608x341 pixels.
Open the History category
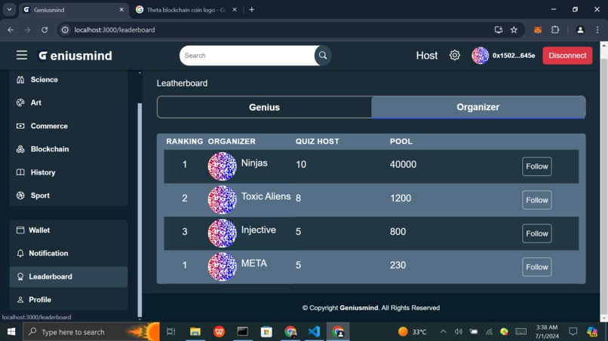[x=68, y=172]
